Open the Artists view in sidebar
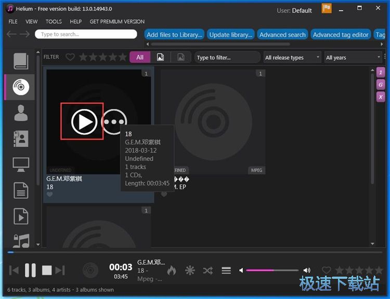The image size is (390, 299). 21,113
